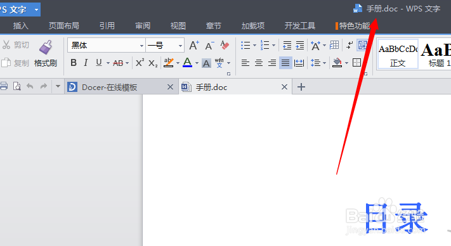Open highlight color dropdown arrow
This screenshot has height=246, width=451.
click(178, 63)
